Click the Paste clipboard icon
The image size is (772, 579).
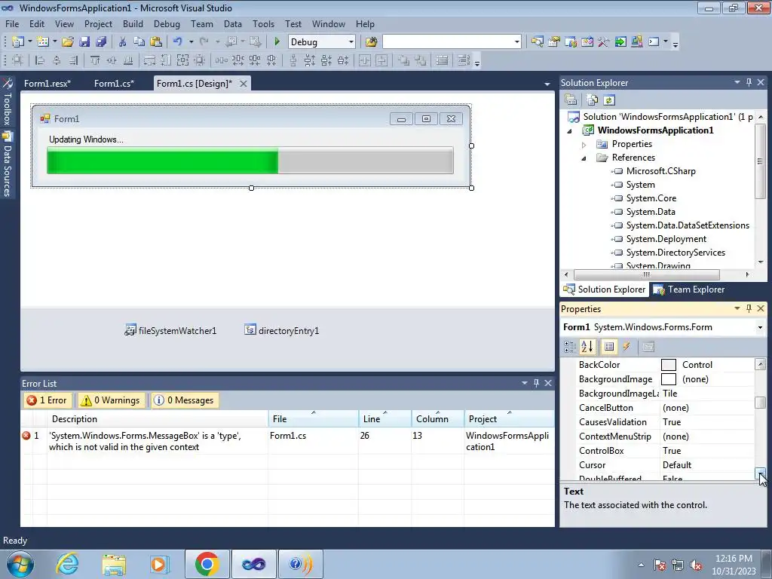(156, 42)
